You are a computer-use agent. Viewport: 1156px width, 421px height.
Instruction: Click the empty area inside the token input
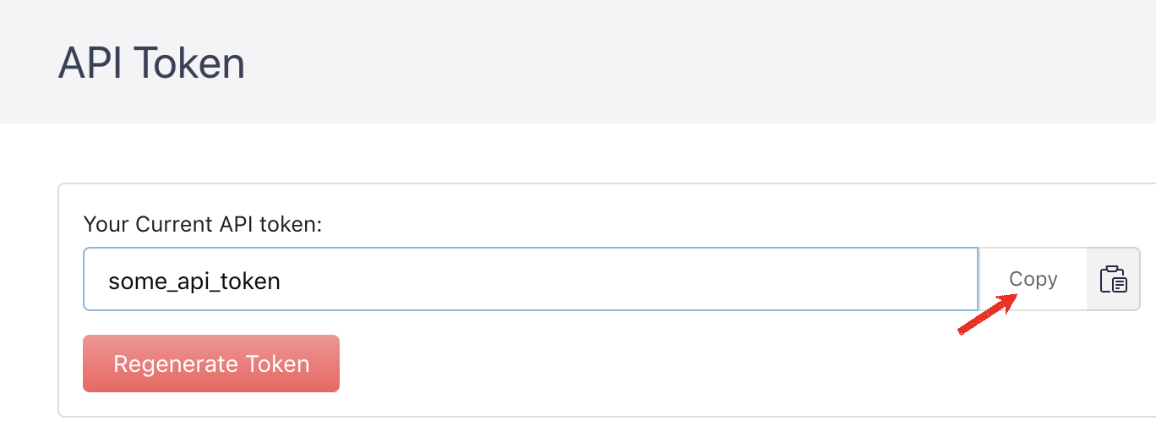coord(634,279)
